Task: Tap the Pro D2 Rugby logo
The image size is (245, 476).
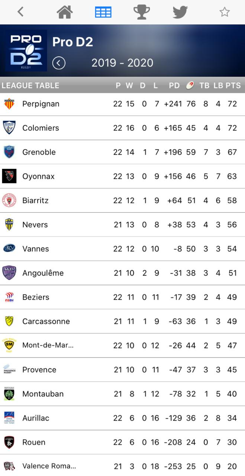Action: (26, 51)
